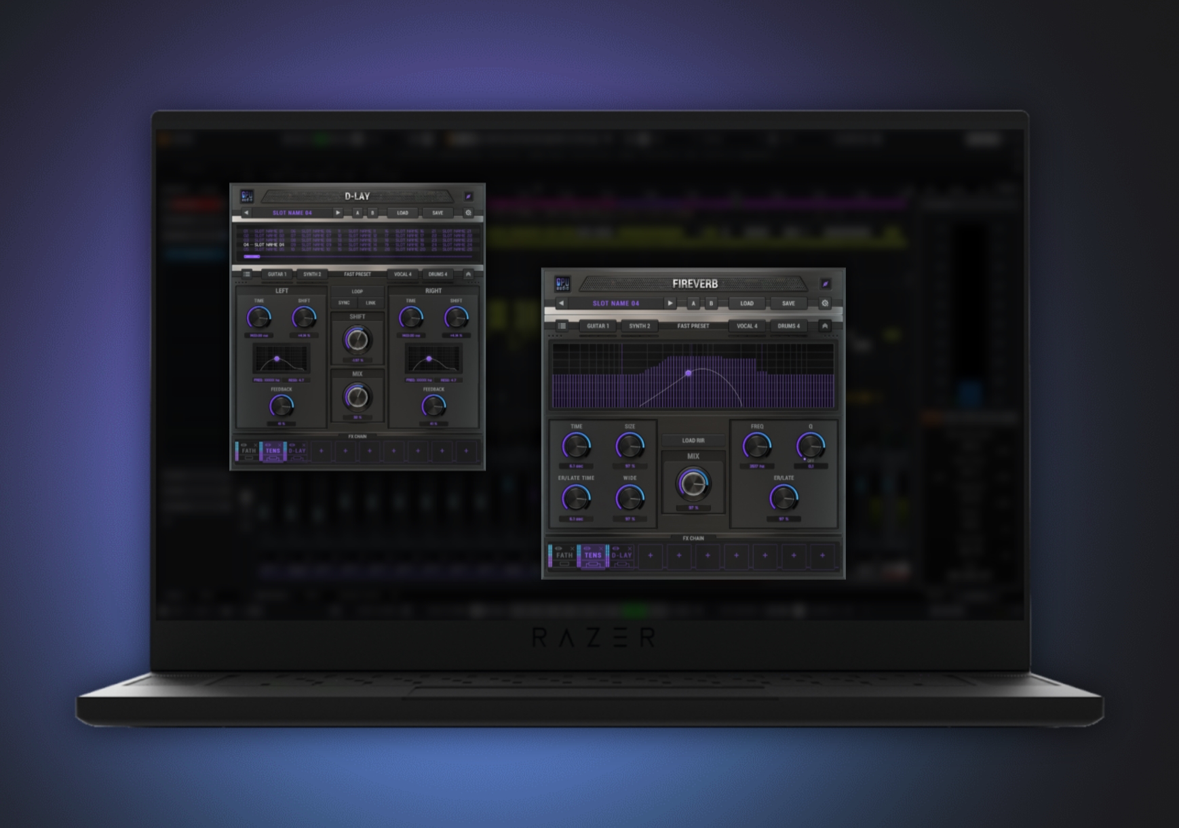Viewport: 1179px width, 828px height.
Task: Click the LEFT channel FEEDBACK knob in D-LAY
Action: (282, 406)
